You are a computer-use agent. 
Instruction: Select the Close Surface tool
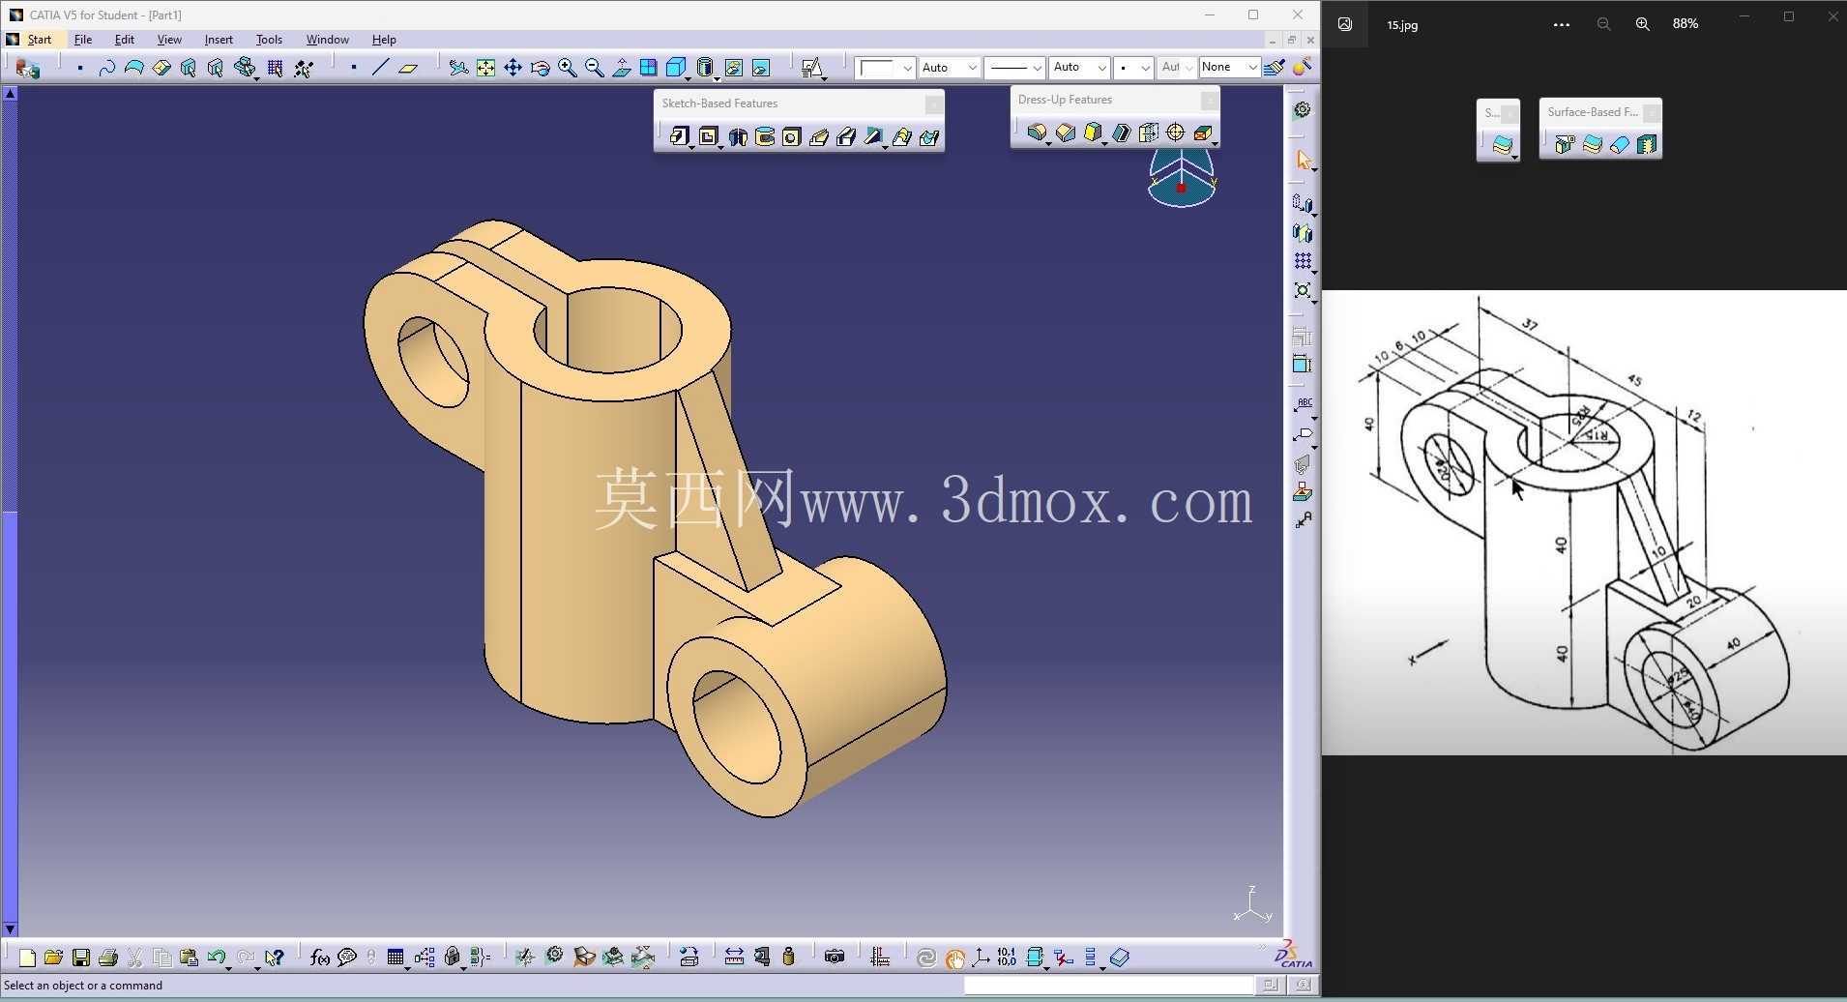coord(1619,144)
